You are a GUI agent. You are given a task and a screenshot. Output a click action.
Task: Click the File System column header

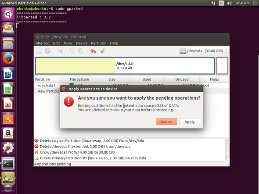click(x=82, y=79)
